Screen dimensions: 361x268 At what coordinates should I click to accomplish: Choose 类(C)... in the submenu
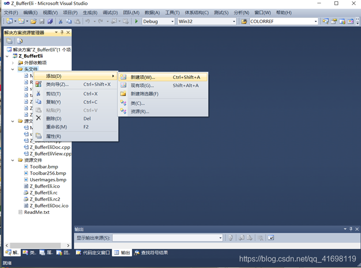(163, 103)
